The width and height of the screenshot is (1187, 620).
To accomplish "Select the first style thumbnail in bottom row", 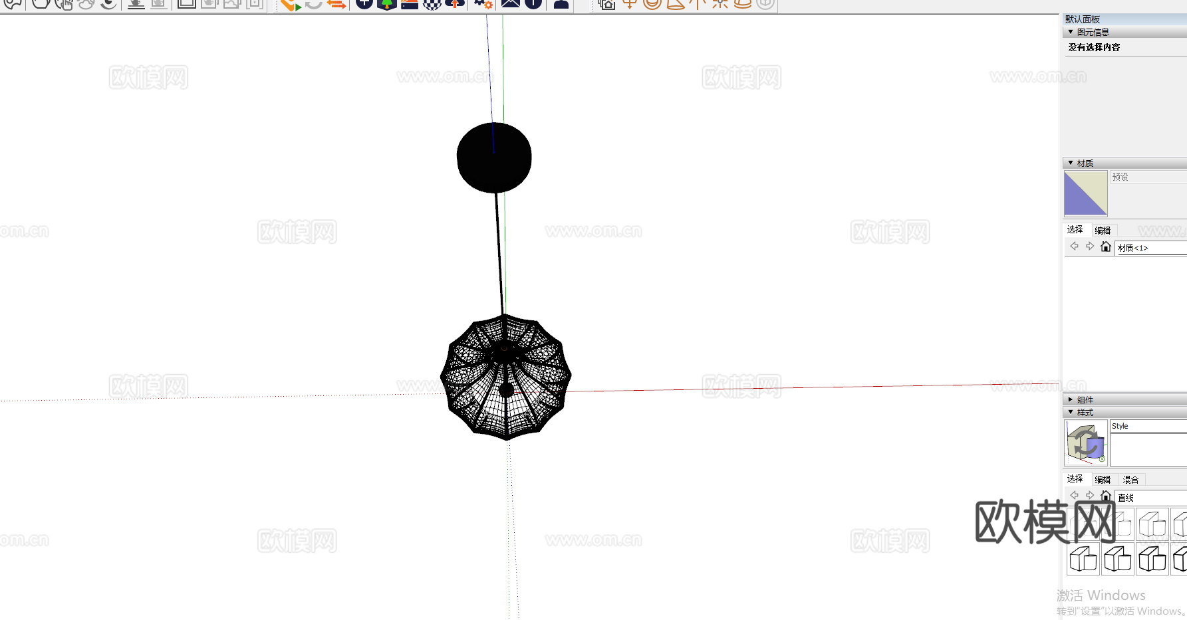I will coord(1083,559).
